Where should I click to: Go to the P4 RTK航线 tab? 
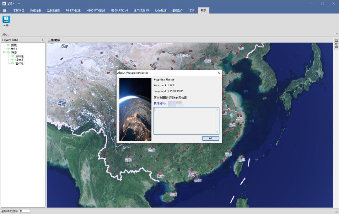(x=73, y=11)
